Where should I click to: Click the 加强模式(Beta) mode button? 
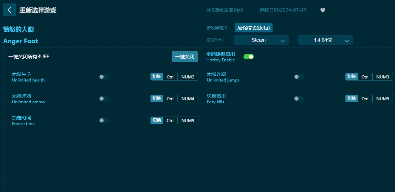(x=253, y=28)
